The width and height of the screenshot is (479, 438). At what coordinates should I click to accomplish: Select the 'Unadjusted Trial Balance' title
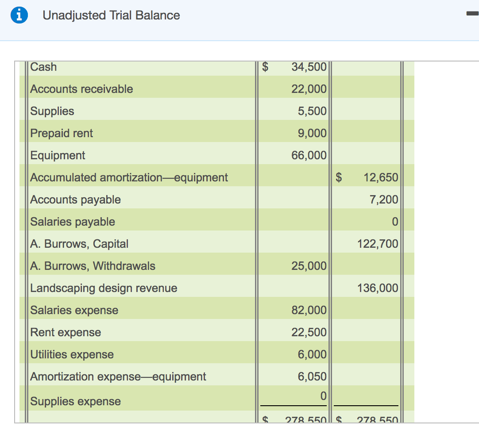[x=111, y=15]
